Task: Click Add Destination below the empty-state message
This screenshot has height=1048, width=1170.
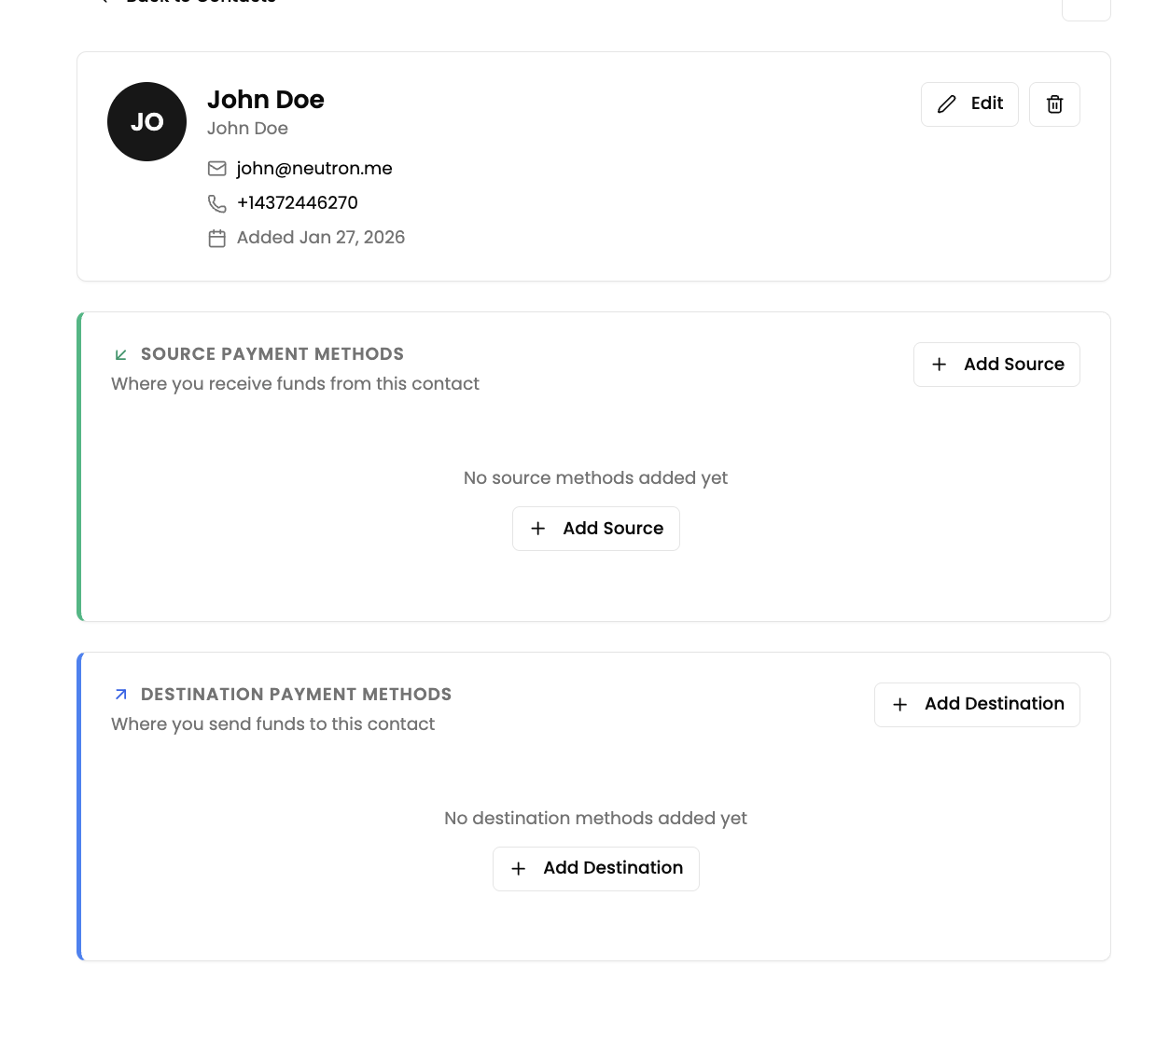Action: coord(596,869)
